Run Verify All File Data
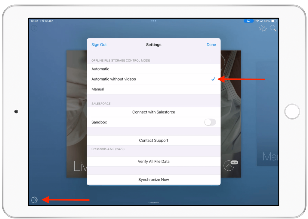The image size is (308, 219). coord(154,161)
